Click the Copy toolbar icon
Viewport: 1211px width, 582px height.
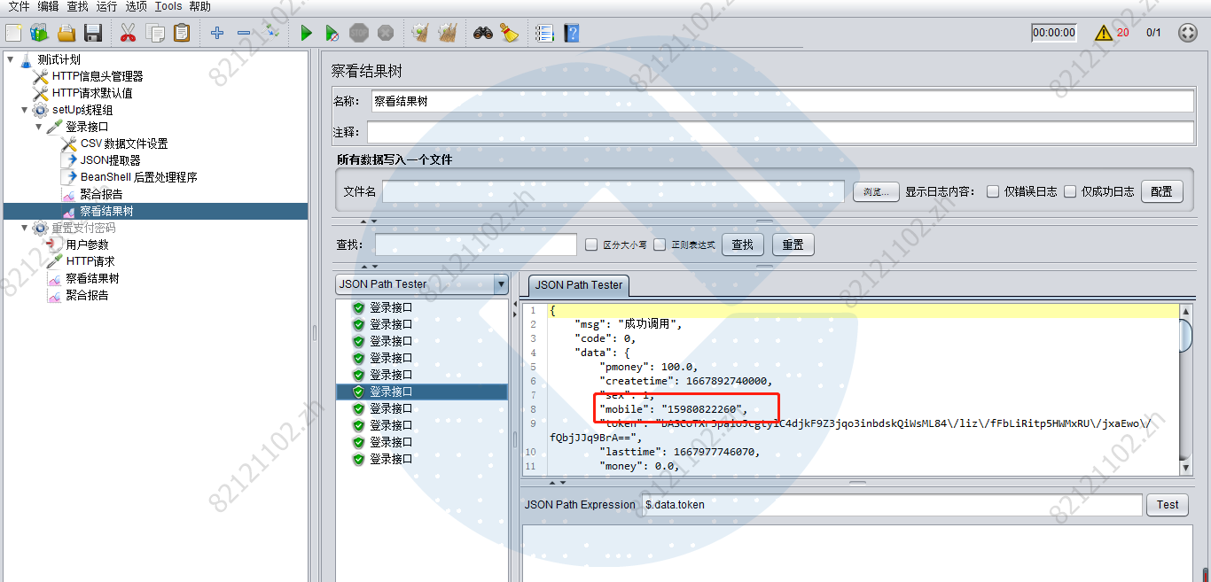click(x=155, y=33)
